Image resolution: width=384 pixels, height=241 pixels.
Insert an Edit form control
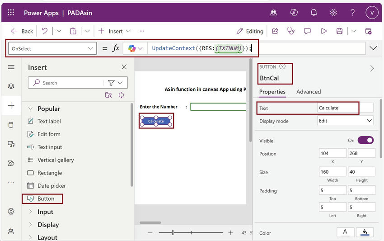coord(49,134)
